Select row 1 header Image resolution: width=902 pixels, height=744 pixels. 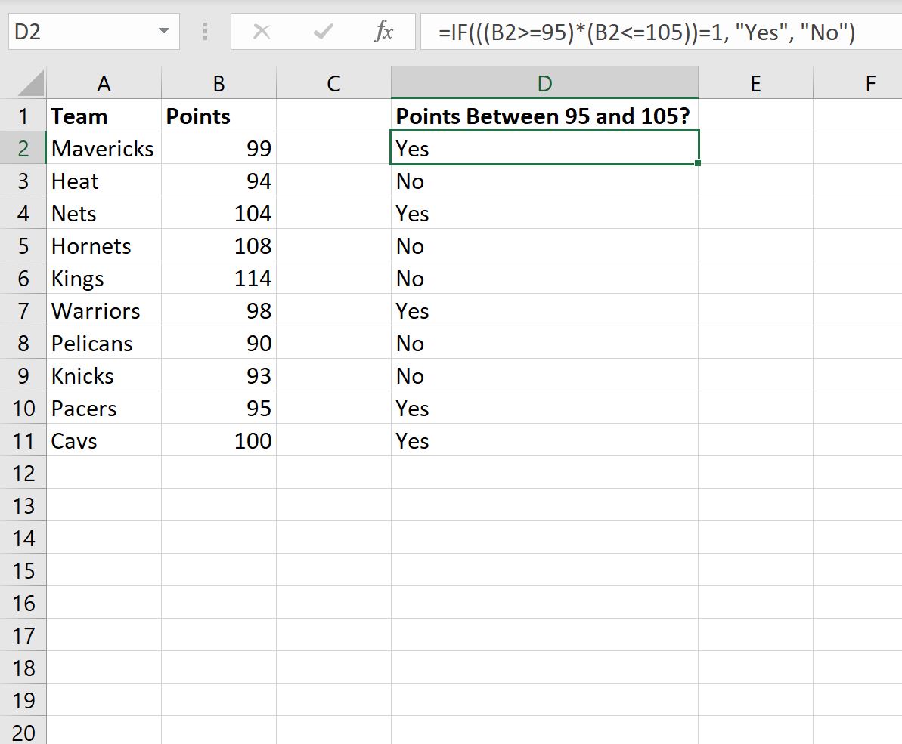[23, 116]
